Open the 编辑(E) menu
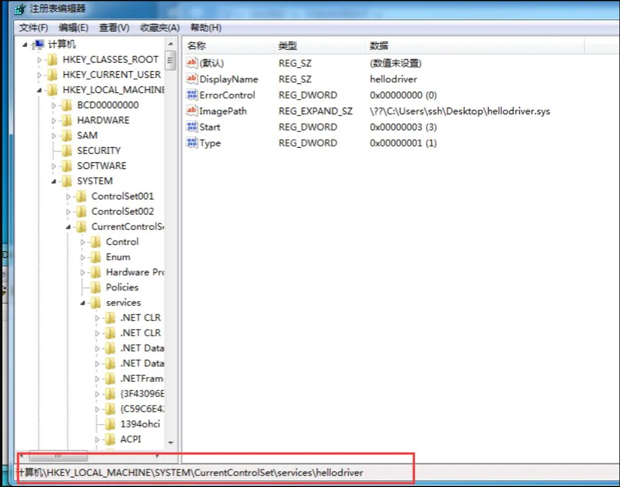This screenshot has height=487, width=620. (74, 28)
